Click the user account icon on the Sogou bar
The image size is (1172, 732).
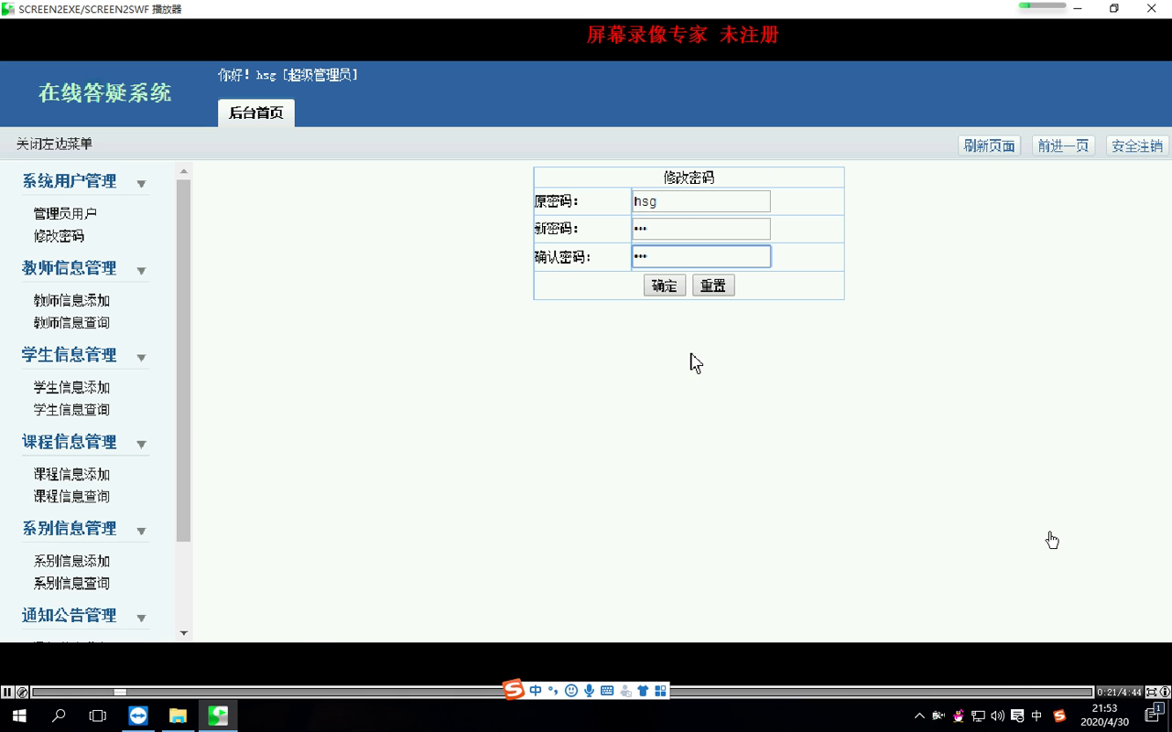click(625, 691)
